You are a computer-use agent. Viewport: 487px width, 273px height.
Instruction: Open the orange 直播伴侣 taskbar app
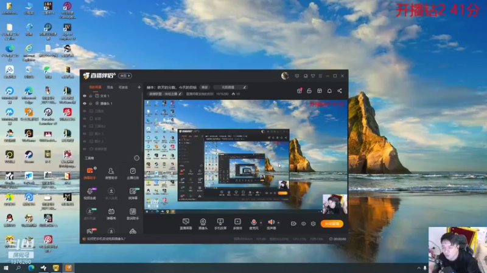(x=68, y=268)
